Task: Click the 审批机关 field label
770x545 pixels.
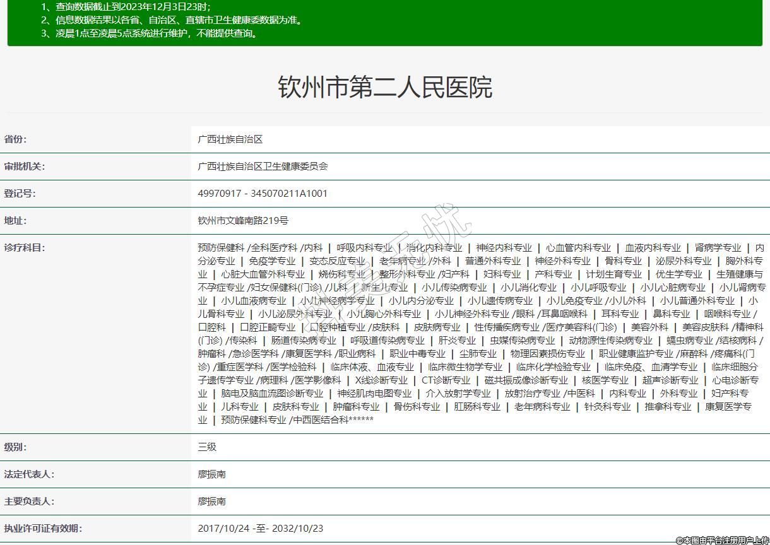Action: tap(25, 167)
